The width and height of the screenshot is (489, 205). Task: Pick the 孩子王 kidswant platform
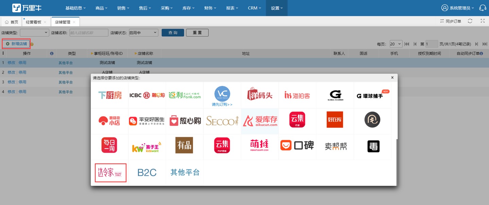[147, 146]
